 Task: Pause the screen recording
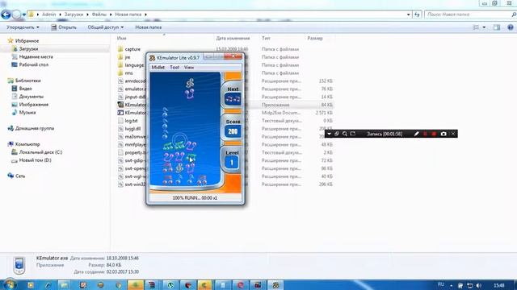[426, 134]
